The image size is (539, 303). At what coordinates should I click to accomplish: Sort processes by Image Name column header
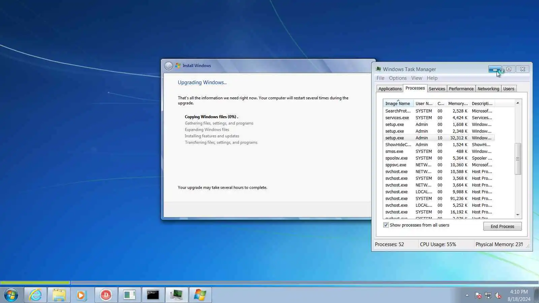point(398,103)
